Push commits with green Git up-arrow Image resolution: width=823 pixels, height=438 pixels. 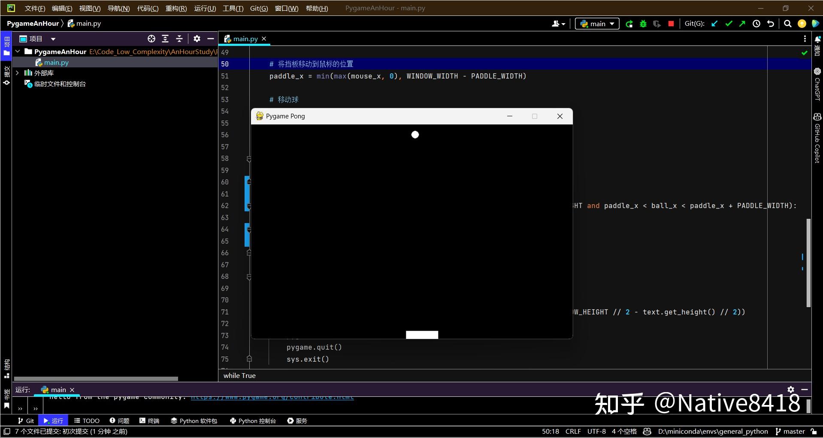(743, 24)
